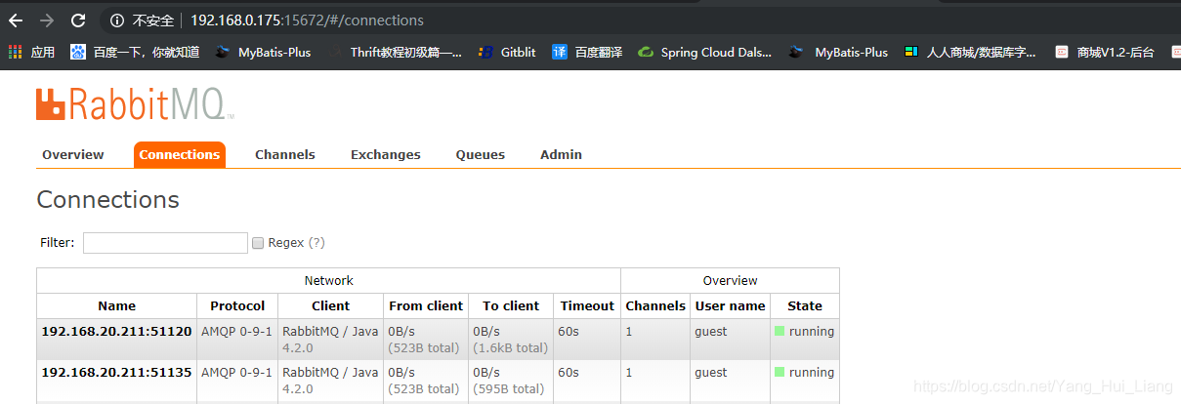Click the Connections page heading

coord(108,200)
